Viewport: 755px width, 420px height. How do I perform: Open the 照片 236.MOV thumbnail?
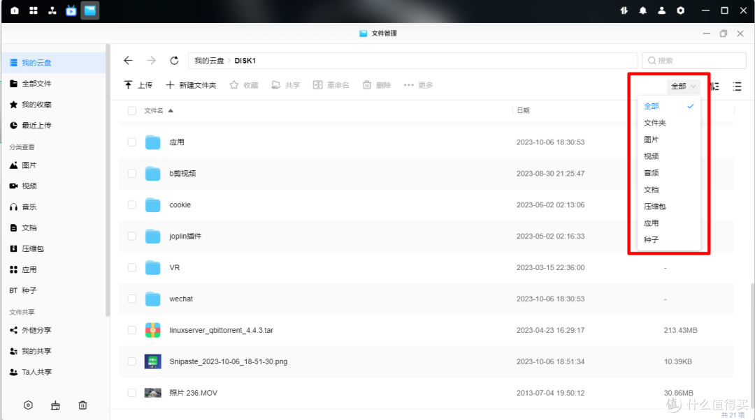coord(153,393)
